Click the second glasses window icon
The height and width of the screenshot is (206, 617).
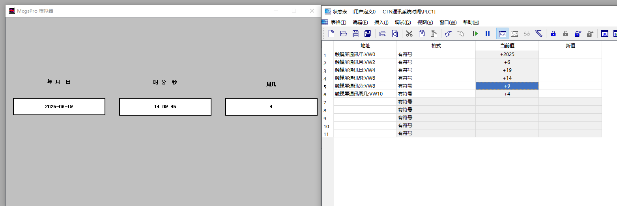pyautogui.click(x=514, y=34)
